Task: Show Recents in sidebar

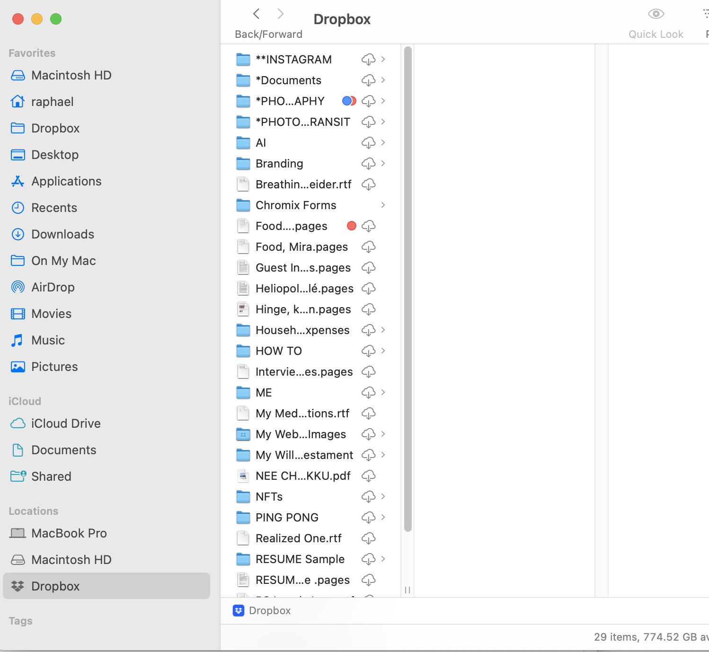Action: tap(106, 208)
